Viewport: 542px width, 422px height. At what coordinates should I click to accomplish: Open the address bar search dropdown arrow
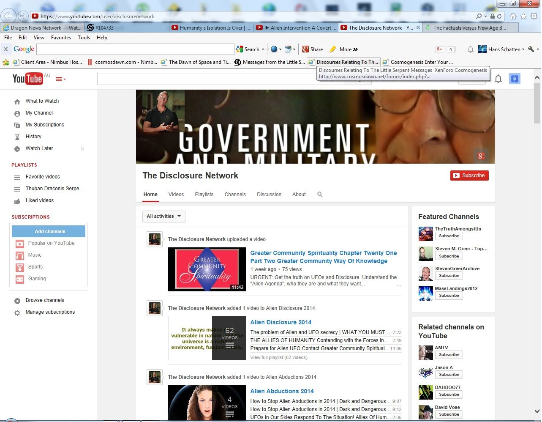tap(485, 16)
